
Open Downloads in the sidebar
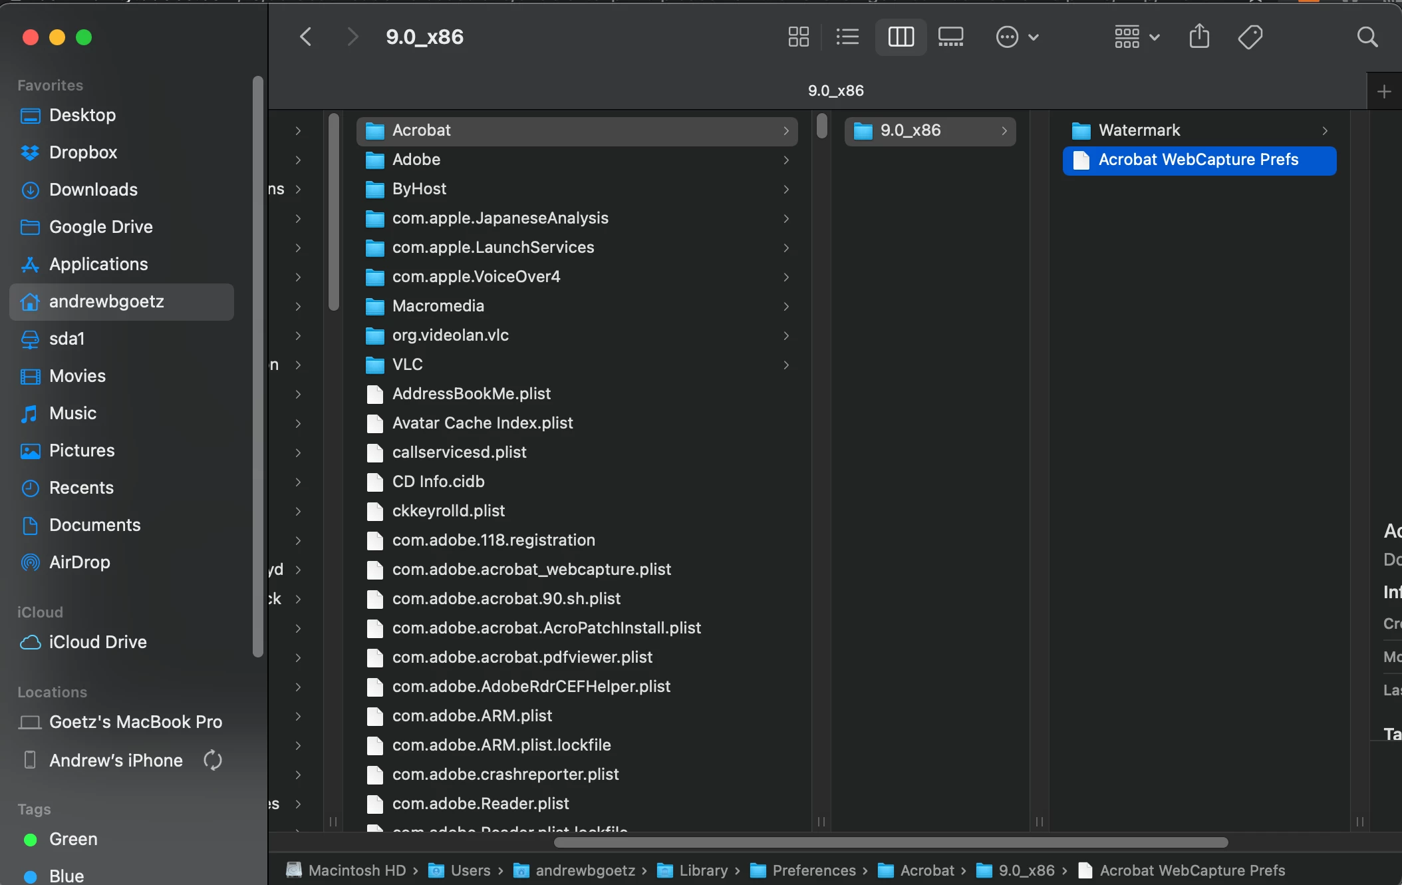coord(93,190)
